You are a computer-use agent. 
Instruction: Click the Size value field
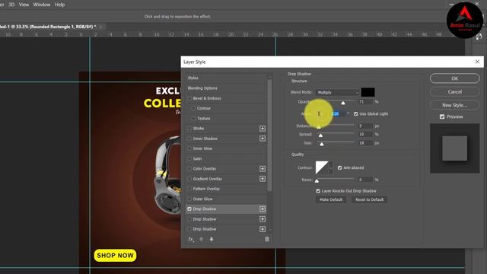[365, 143]
